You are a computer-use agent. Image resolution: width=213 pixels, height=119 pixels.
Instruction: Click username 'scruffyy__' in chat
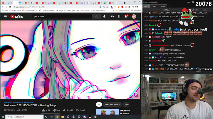pyautogui.click(x=154, y=50)
